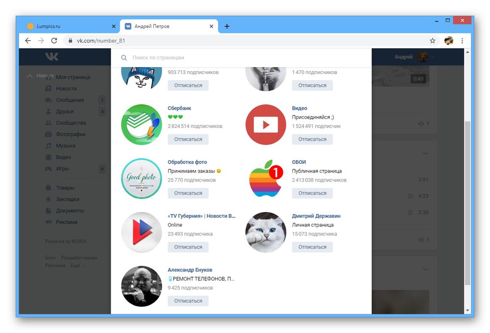This screenshot has height=333, width=490.
Task: Expand the Ещё footer dropdown
Action: [78, 265]
